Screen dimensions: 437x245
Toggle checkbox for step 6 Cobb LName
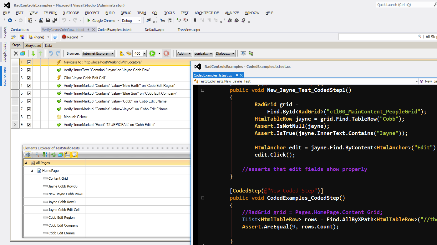click(x=29, y=101)
